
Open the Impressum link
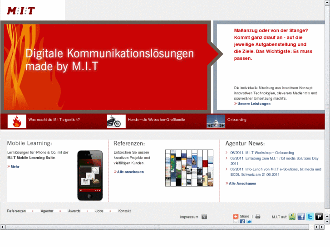189,217
